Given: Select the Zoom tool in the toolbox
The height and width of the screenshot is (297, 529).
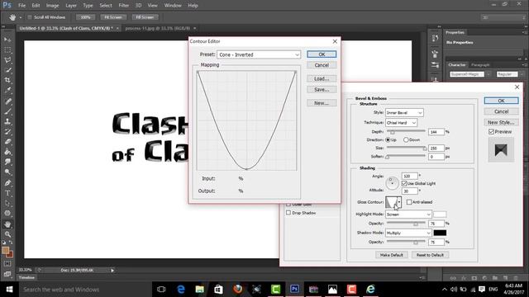Looking at the screenshot, I should pos(7,234).
